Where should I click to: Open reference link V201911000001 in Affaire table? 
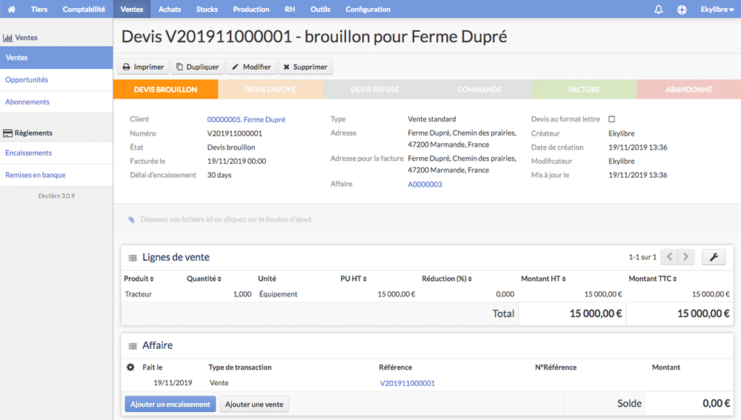pyautogui.click(x=408, y=383)
